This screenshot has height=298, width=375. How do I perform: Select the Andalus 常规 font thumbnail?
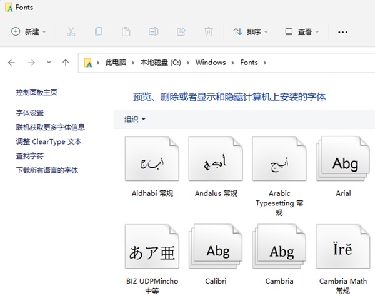pos(216,159)
